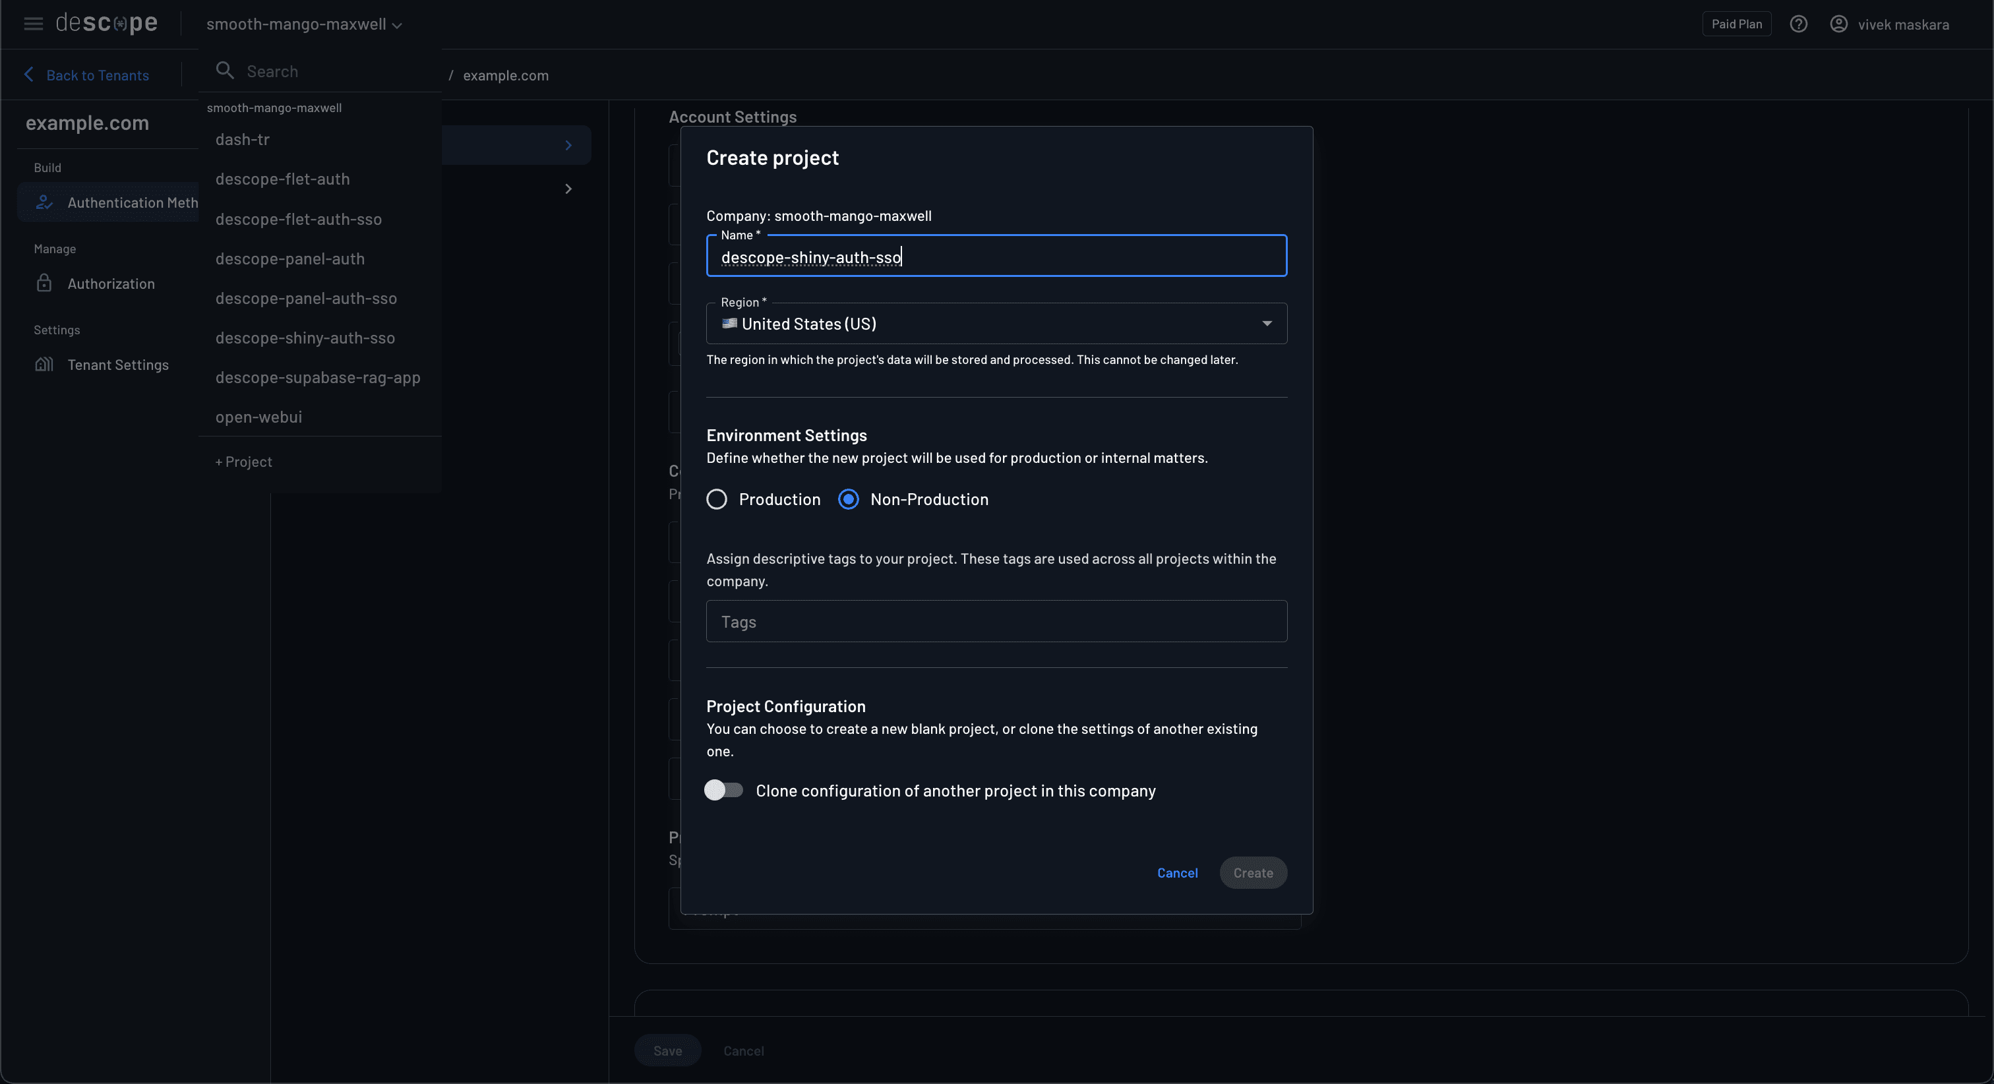Enable clone configuration of another project

[x=724, y=790]
